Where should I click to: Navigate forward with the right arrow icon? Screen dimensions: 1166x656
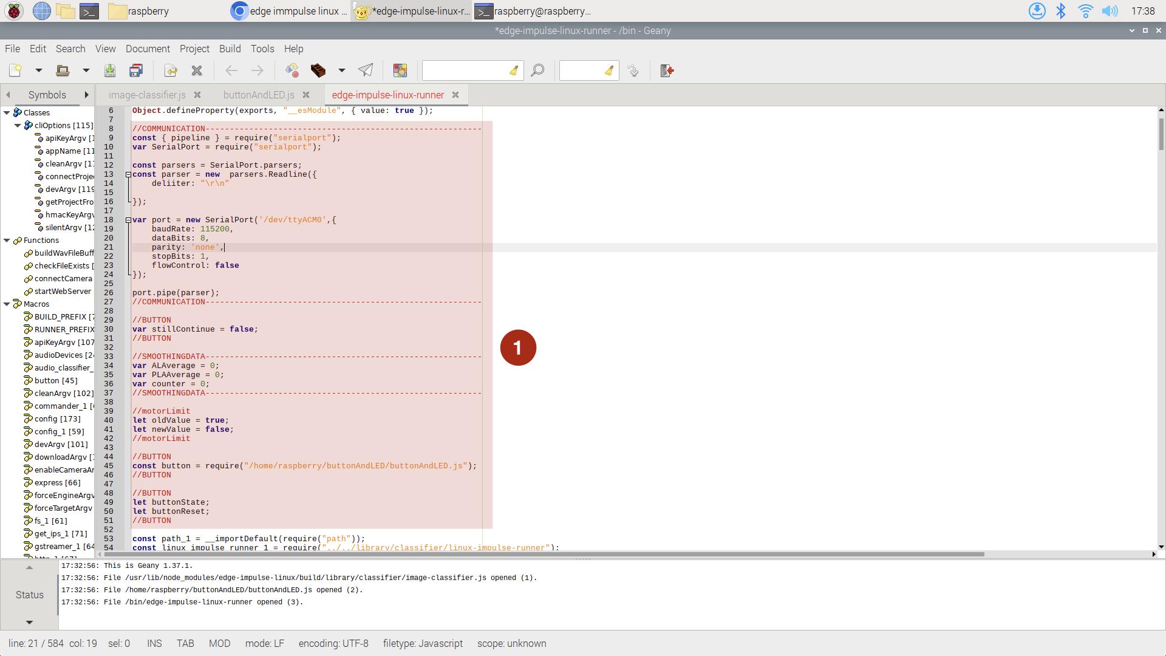click(257, 70)
